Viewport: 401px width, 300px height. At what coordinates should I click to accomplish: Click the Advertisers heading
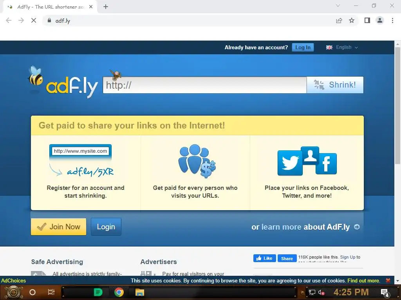159,262
